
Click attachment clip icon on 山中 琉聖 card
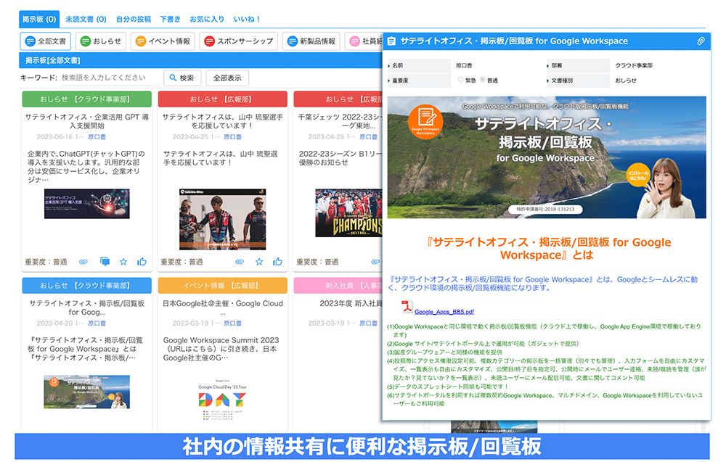(240, 262)
